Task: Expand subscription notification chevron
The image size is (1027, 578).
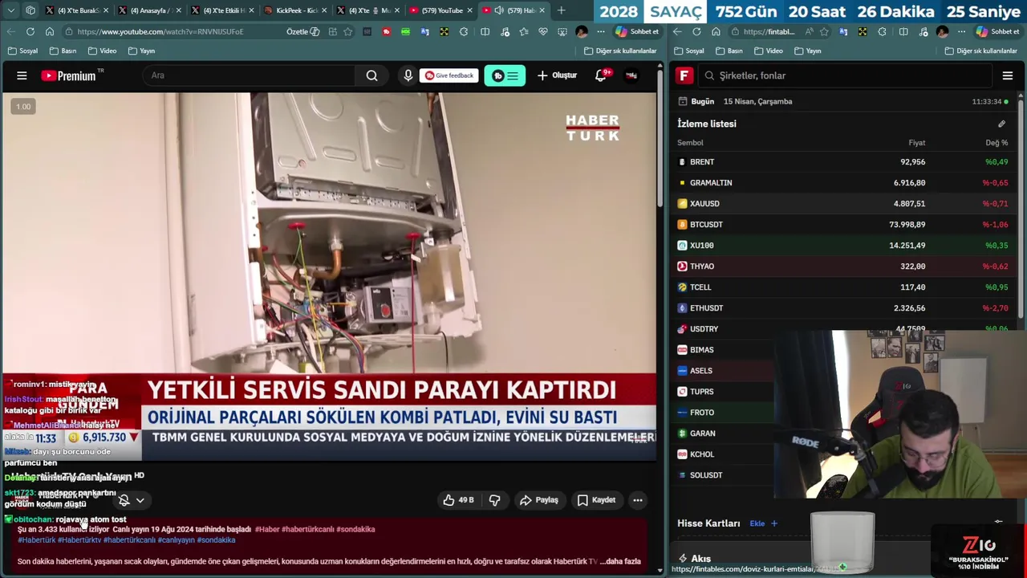Action: click(140, 500)
